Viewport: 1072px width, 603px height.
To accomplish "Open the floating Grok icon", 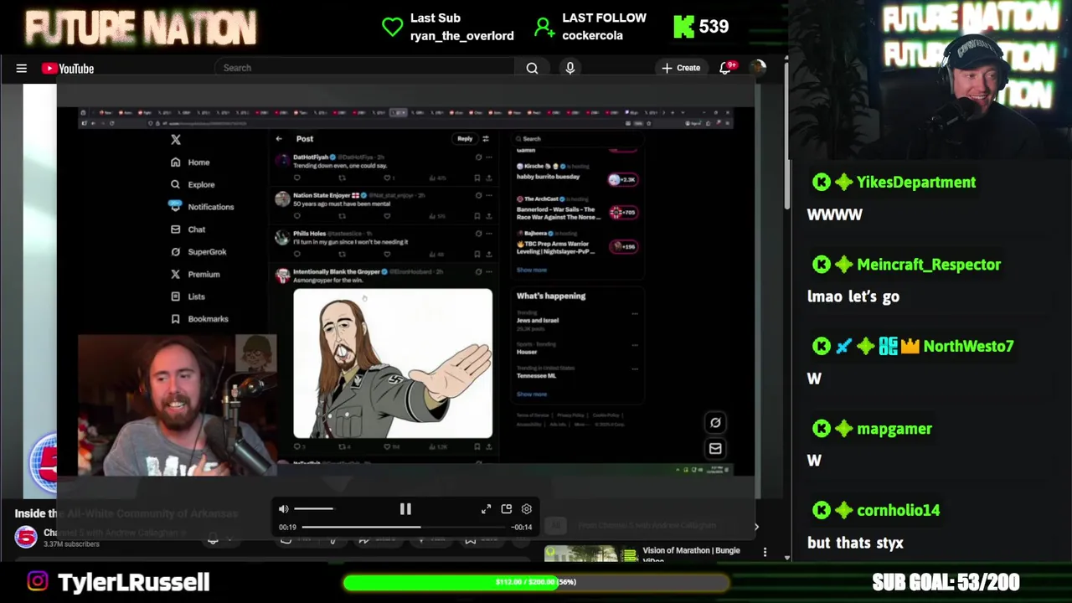I will click(715, 423).
